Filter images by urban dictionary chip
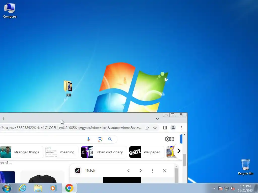 104,152
